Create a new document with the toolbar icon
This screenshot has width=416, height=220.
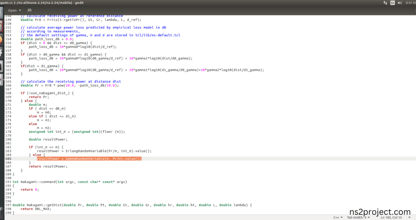click(x=29, y=10)
